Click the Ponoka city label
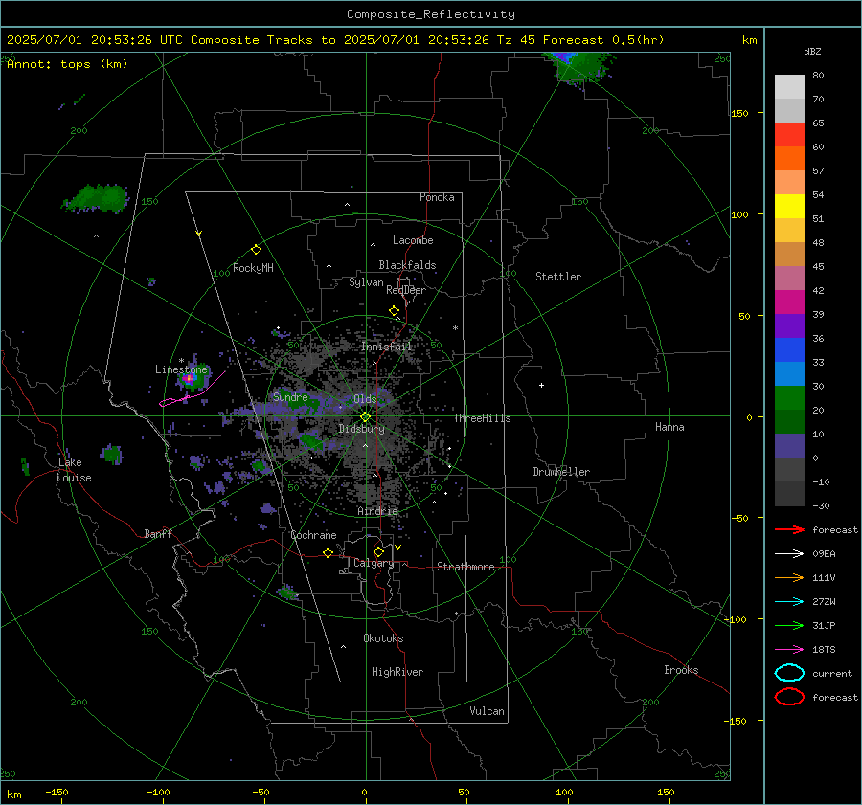The image size is (862, 805). click(437, 197)
